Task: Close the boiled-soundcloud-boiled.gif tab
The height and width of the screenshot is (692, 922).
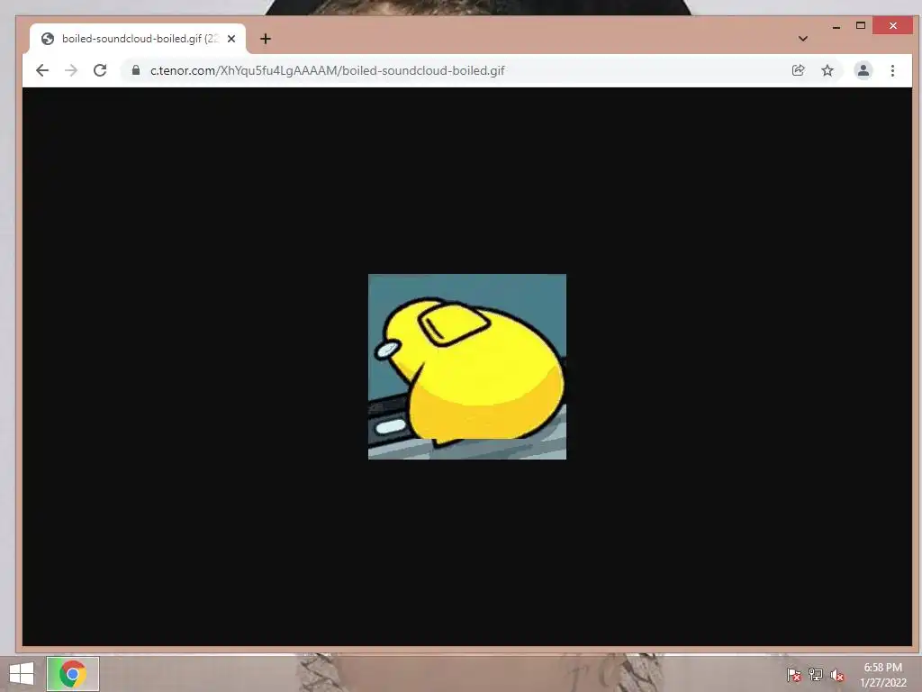Action: (231, 39)
